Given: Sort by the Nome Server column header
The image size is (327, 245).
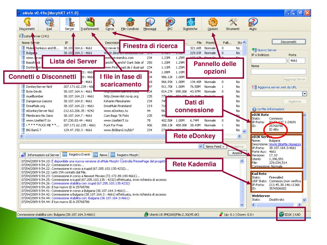Looking at the screenshot, I should pos(41,43).
